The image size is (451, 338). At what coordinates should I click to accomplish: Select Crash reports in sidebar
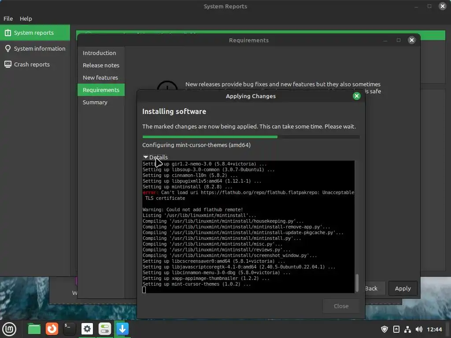coord(35,64)
